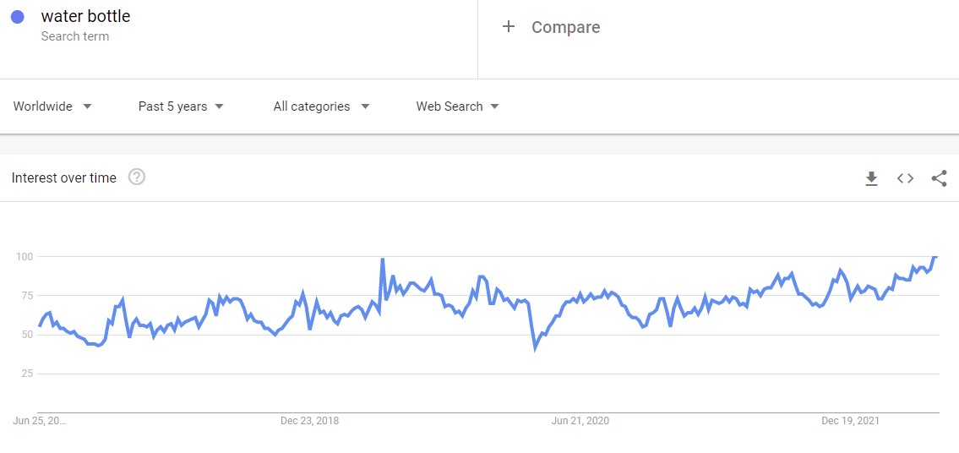Click the final data point at chart's right end
This screenshot has width=959, height=453.
(x=935, y=256)
